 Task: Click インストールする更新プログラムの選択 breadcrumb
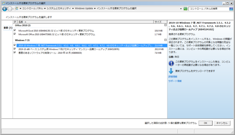[116, 8]
